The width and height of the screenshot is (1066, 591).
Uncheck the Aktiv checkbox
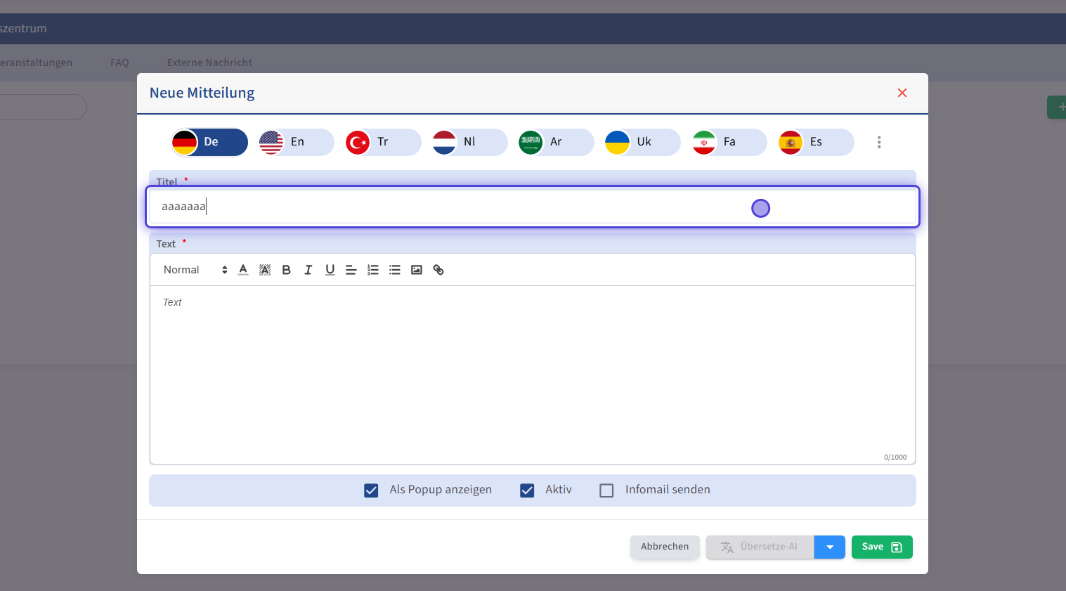coord(527,491)
